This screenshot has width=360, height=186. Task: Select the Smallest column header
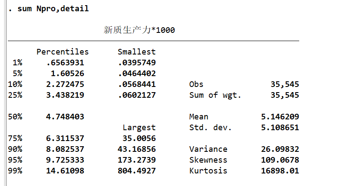136,52
